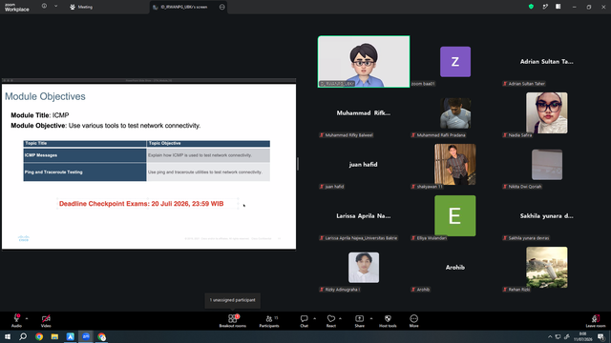Image resolution: width=611 pixels, height=343 pixels.
Task: Select Nikita Dwi Qoriah's tile
Action: [x=547, y=164]
